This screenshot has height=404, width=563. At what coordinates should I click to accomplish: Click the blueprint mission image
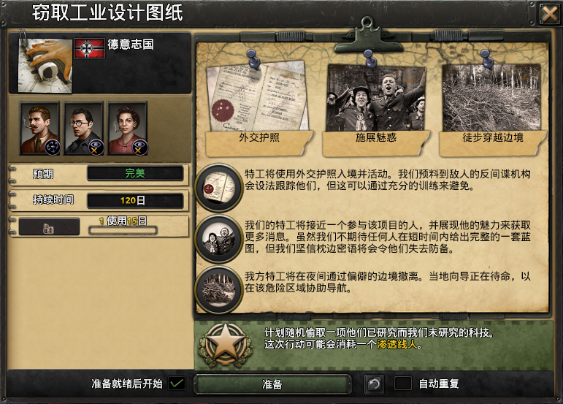45,66
